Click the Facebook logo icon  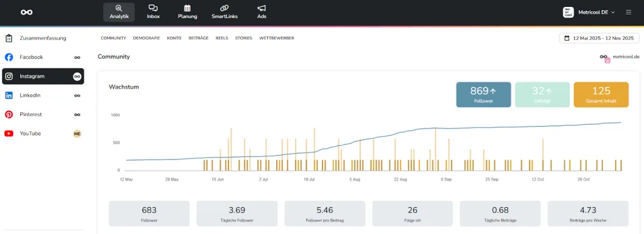click(x=9, y=57)
